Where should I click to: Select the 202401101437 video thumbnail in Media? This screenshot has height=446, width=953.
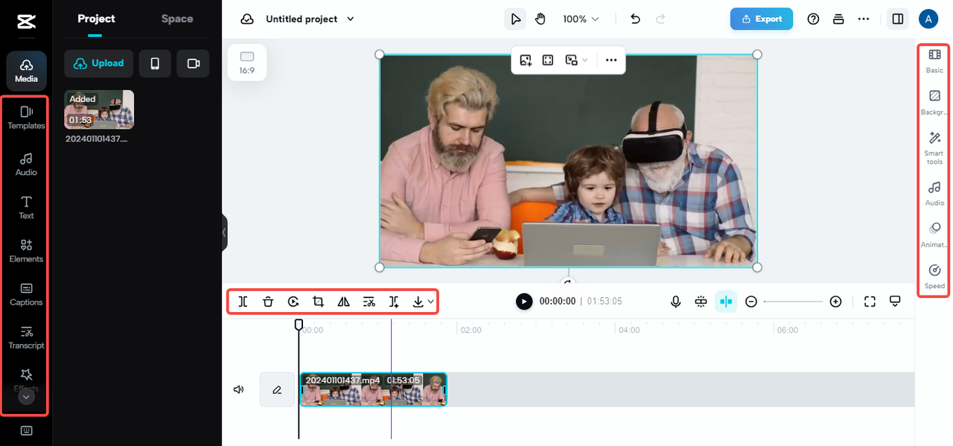(x=98, y=109)
